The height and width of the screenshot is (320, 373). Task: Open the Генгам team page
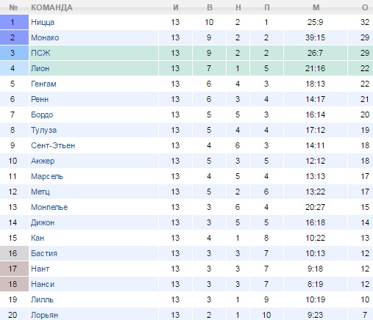43,84
